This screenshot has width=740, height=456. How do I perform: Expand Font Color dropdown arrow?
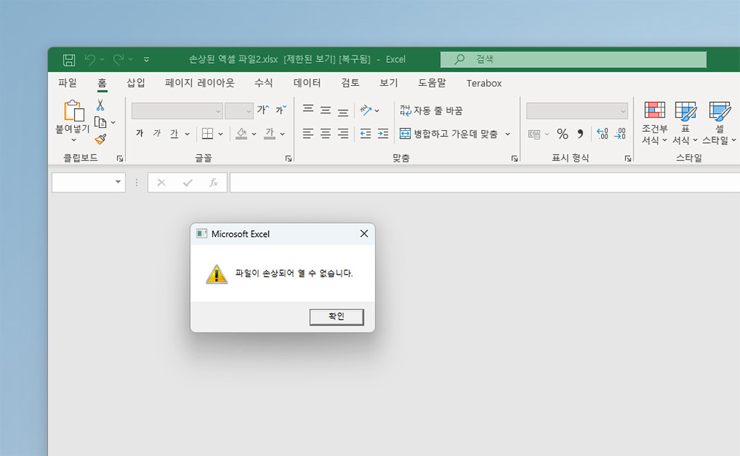pyautogui.click(x=282, y=134)
